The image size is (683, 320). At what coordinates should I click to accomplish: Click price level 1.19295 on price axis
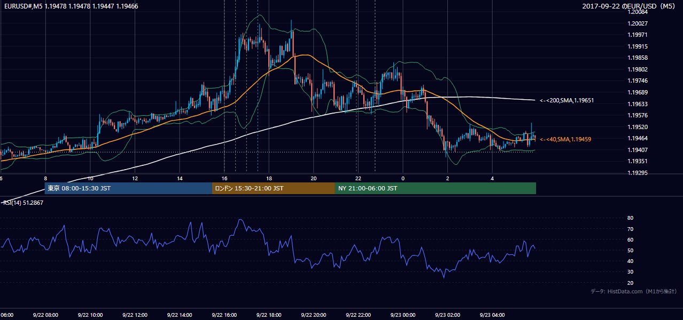coord(638,173)
